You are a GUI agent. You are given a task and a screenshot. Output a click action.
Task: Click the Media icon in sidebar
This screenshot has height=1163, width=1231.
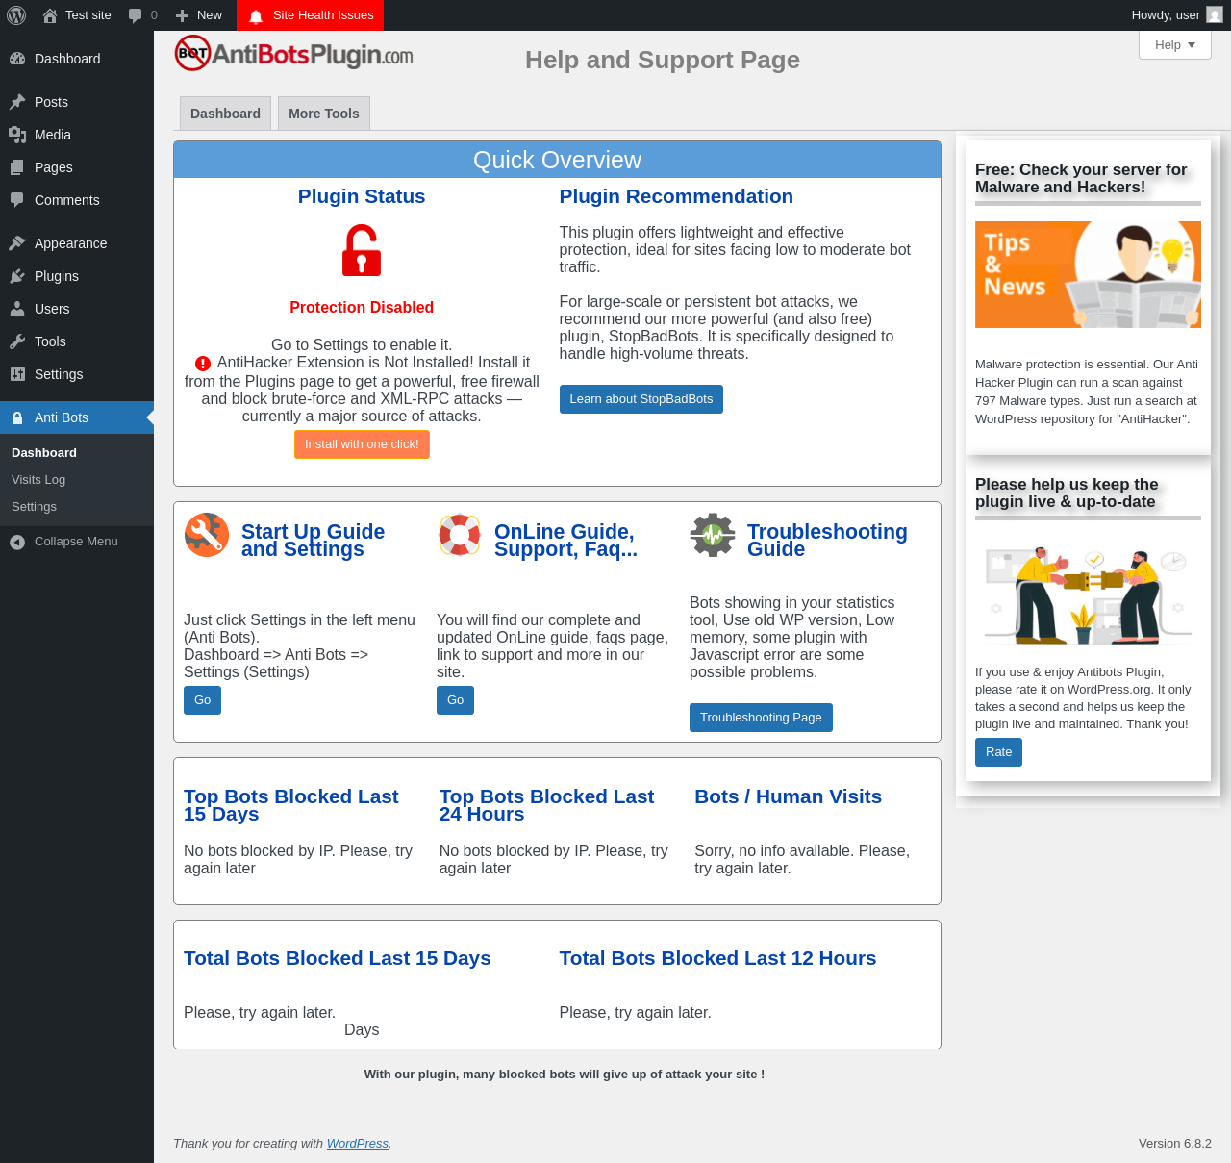(17, 135)
